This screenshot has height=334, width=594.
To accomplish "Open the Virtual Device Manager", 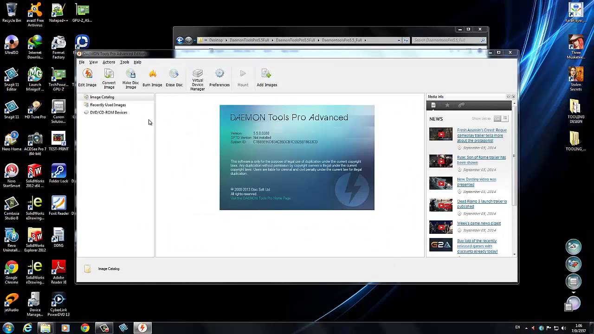I will (x=198, y=80).
